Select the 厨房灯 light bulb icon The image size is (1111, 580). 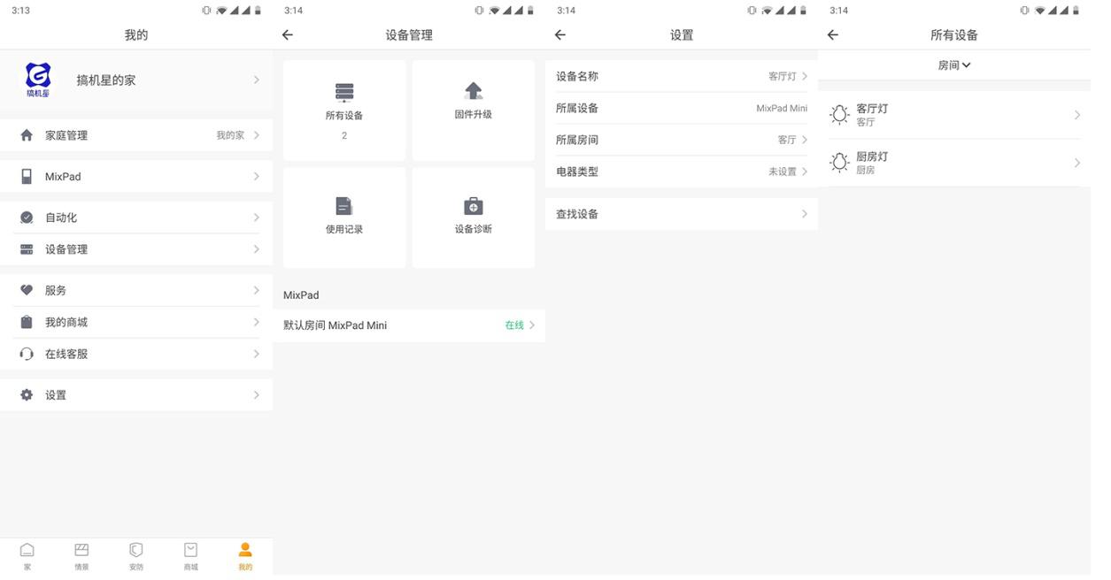click(x=838, y=163)
